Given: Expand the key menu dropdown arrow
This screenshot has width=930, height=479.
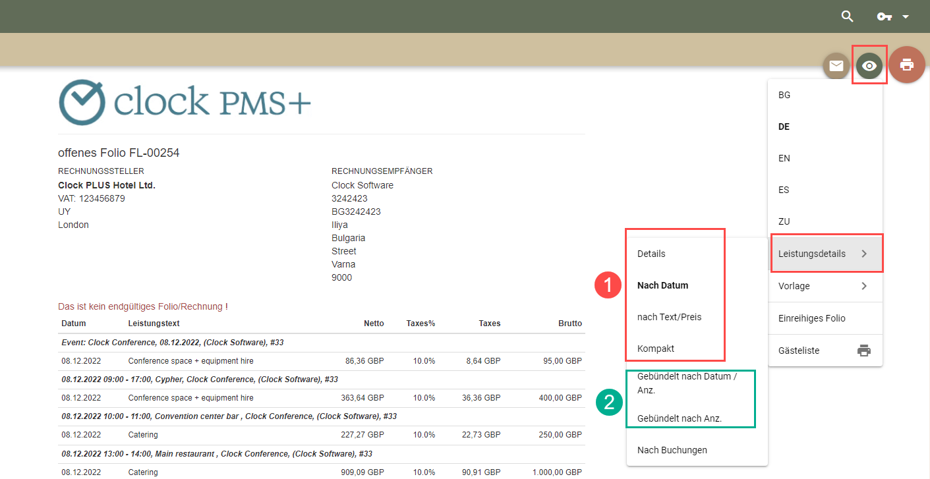Looking at the screenshot, I should tap(906, 16).
